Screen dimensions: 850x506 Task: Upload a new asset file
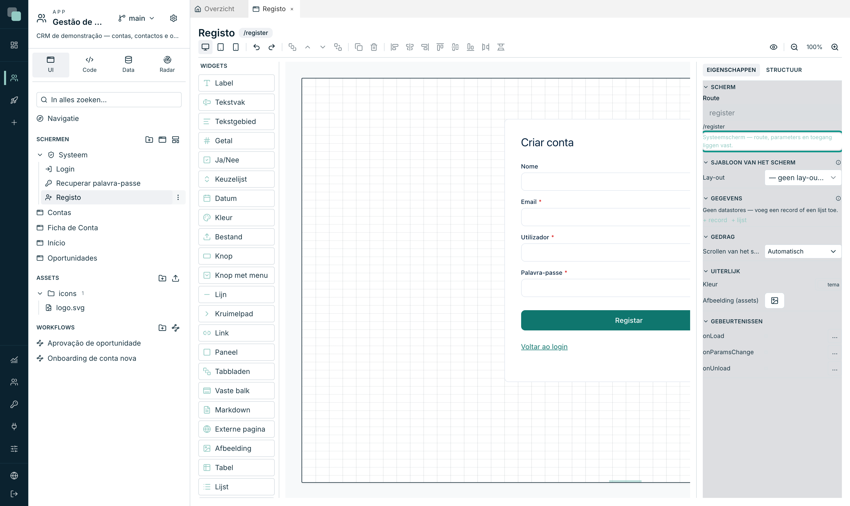(176, 278)
